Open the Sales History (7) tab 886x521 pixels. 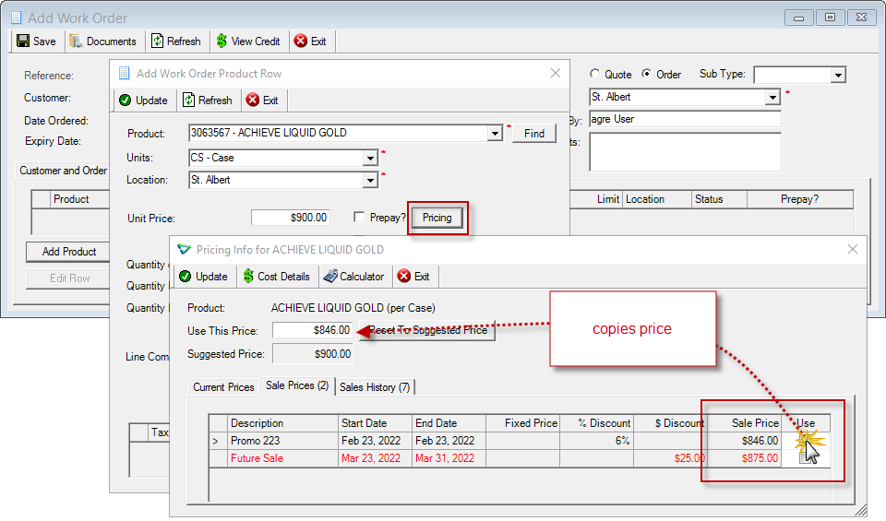click(375, 387)
